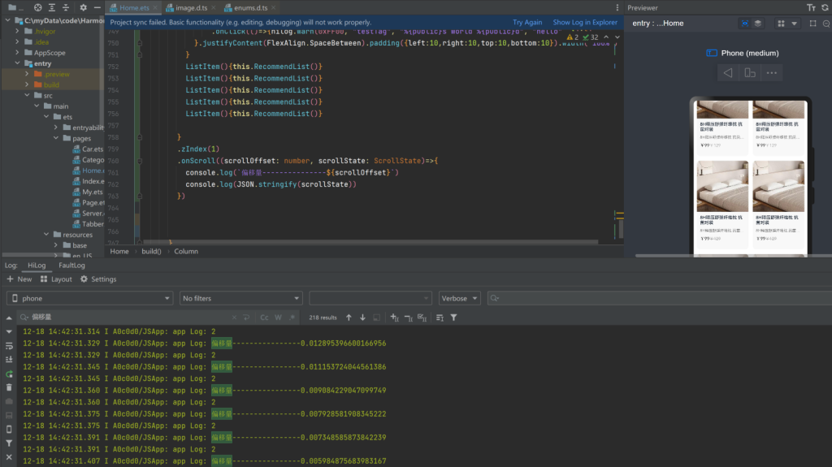Click the funnel filter icon in log search bar
832x467 pixels.
click(453, 318)
